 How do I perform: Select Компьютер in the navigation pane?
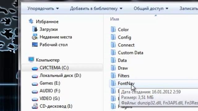click(48, 60)
